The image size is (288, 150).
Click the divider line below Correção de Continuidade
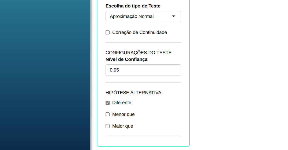coord(143,43)
